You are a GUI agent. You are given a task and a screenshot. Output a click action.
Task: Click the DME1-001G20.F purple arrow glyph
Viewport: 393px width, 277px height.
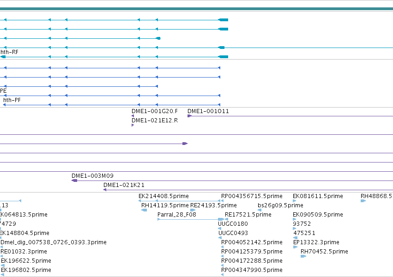133,116
